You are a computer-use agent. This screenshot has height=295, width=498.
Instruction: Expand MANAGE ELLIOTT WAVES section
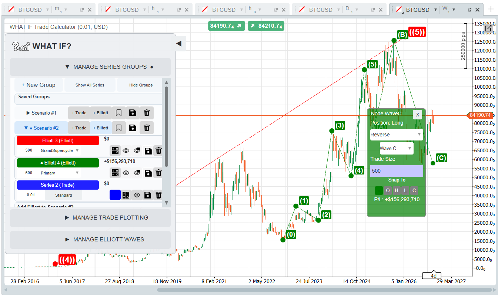[90, 240]
